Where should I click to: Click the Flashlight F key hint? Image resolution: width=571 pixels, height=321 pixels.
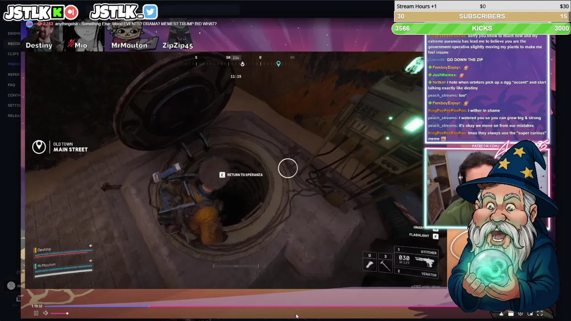(x=423, y=236)
